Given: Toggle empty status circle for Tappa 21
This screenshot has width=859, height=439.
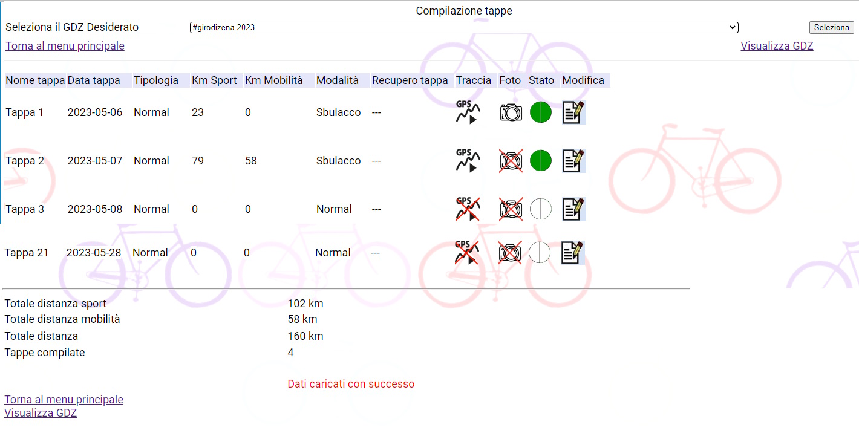Looking at the screenshot, I should tap(540, 253).
